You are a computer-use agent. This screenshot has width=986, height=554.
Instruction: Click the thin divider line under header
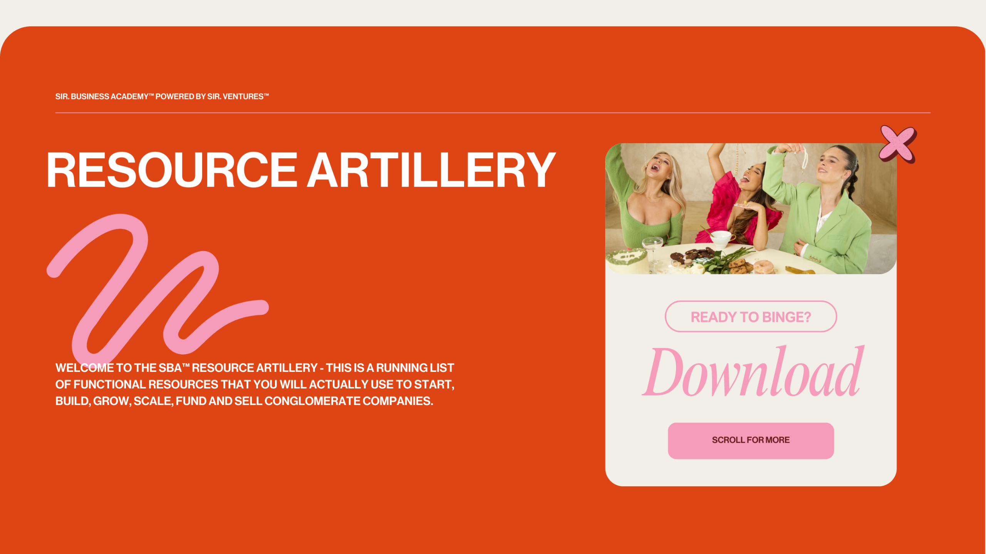pos(493,113)
